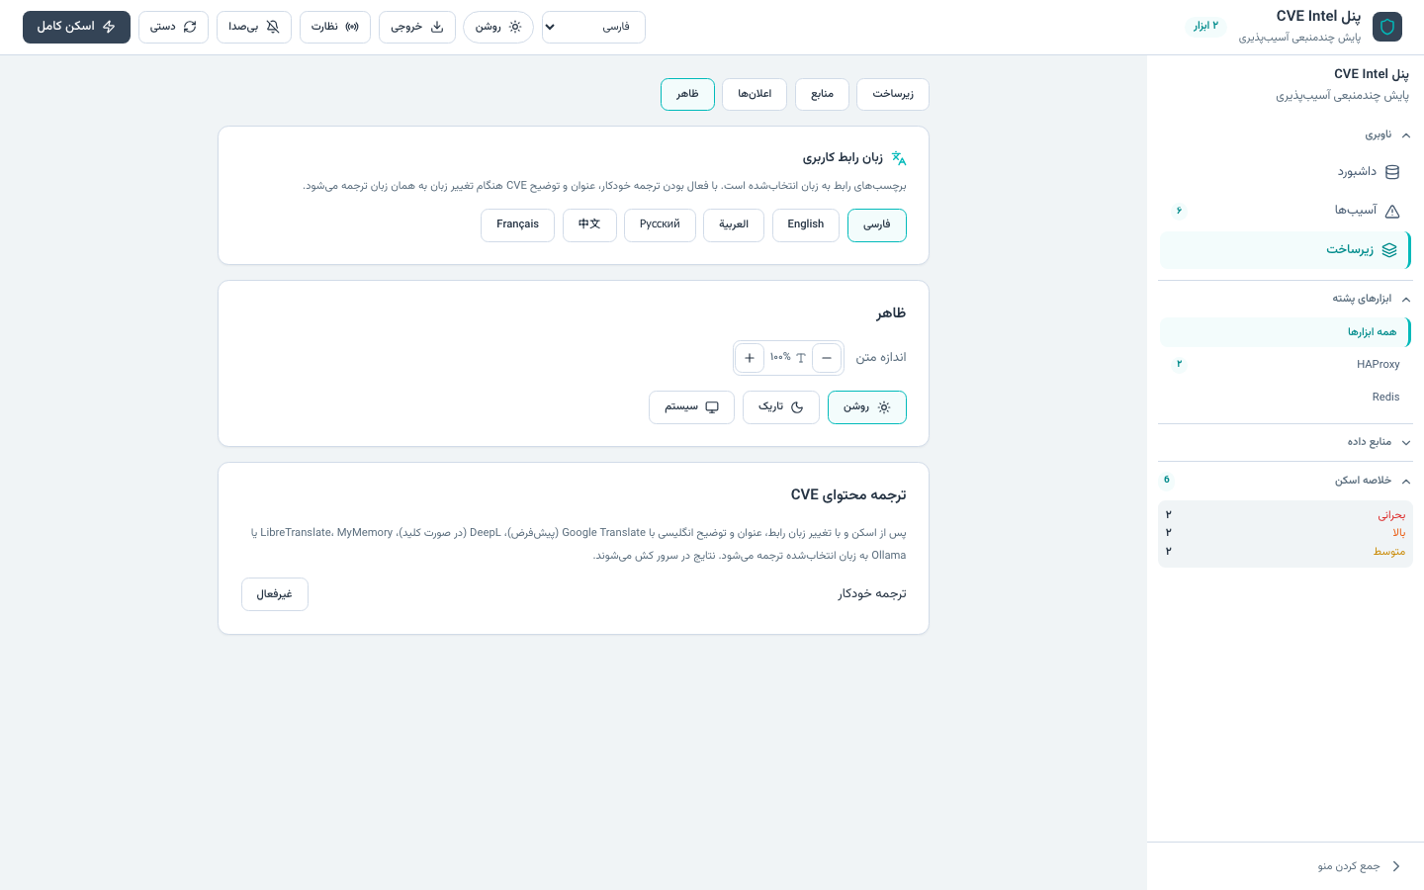Screen dimensions: 1424x890
Task: Switch to the منابع settings tab
Action: (x=823, y=94)
